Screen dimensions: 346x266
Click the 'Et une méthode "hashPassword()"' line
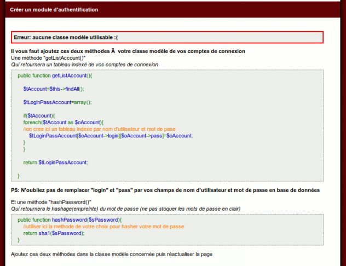point(51,202)
